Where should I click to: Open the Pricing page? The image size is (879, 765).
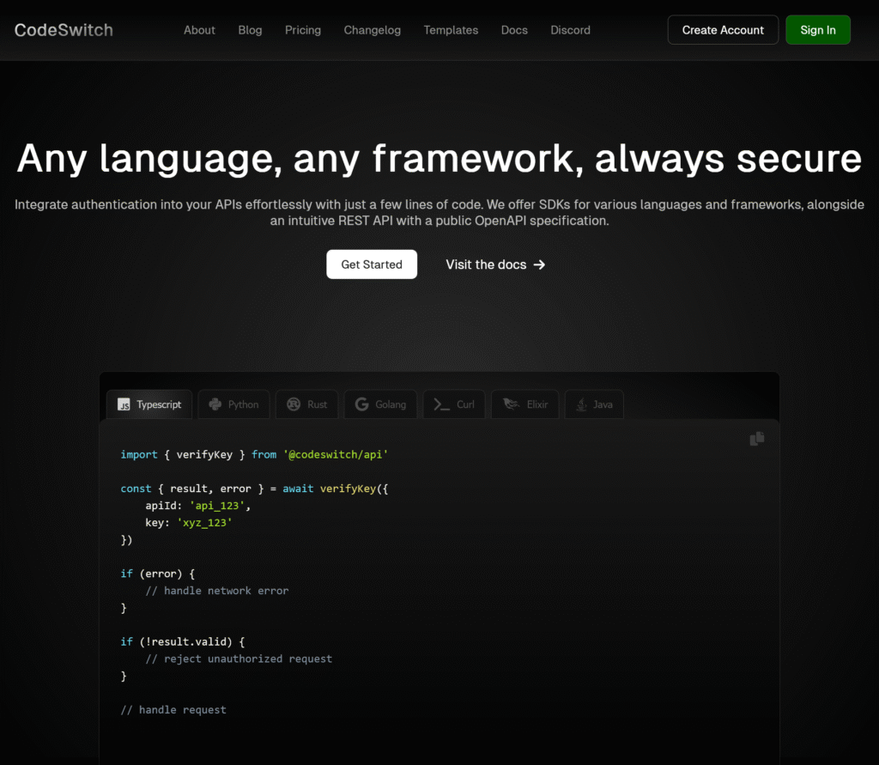pos(303,30)
